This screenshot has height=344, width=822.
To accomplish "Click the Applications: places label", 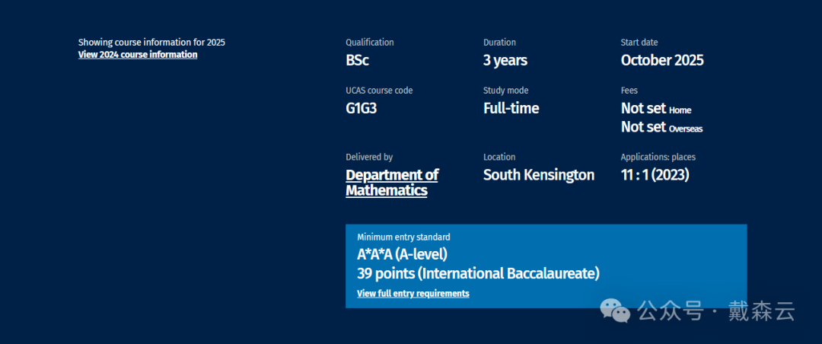I will pyautogui.click(x=658, y=158).
